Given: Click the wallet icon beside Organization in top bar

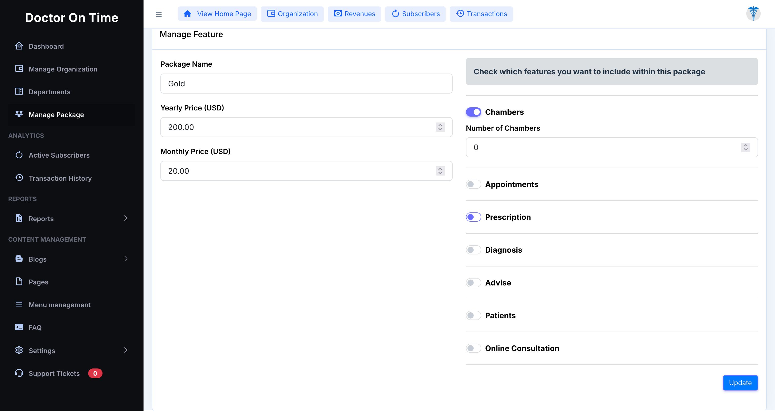Looking at the screenshot, I should (271, 14).
